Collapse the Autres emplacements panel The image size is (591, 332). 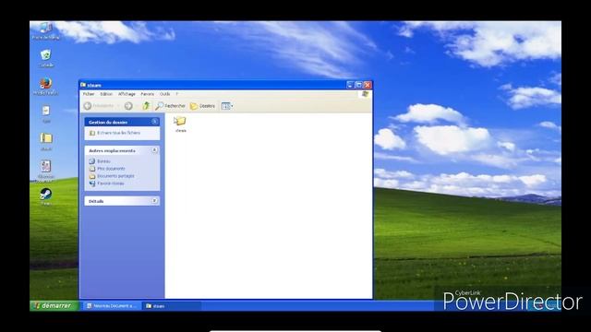pyautogui.click(x=154, y=150)
